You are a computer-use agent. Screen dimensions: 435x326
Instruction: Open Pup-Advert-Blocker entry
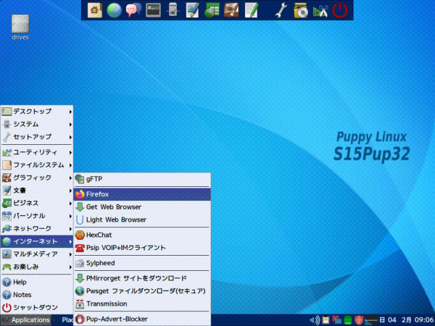point(142,319)
